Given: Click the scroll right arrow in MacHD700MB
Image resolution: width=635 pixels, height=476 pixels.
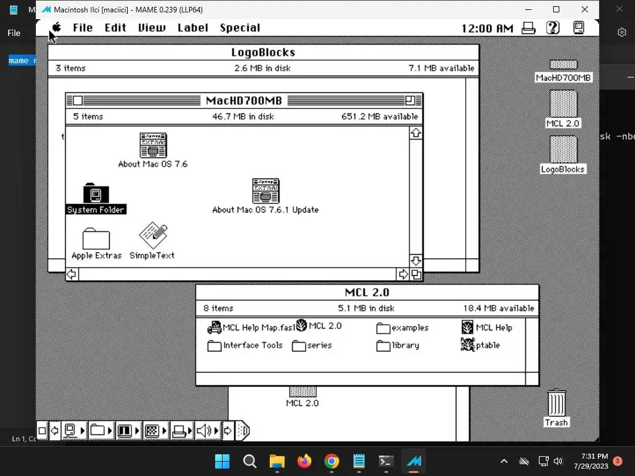Looking at the screenshot, I should (x=403, y=275).
